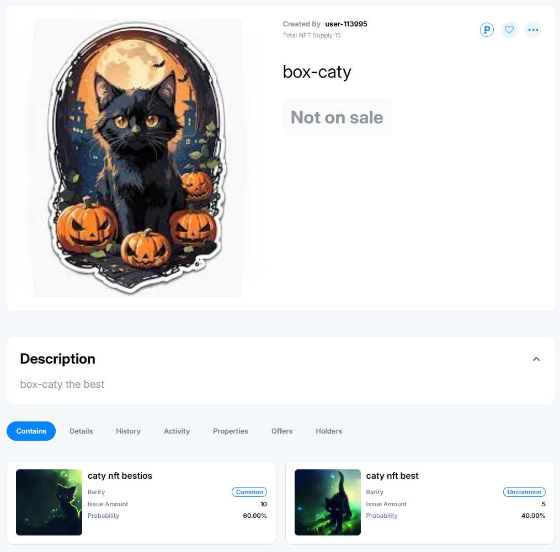
Task: Click the Not on sale button
Action: 337,117
